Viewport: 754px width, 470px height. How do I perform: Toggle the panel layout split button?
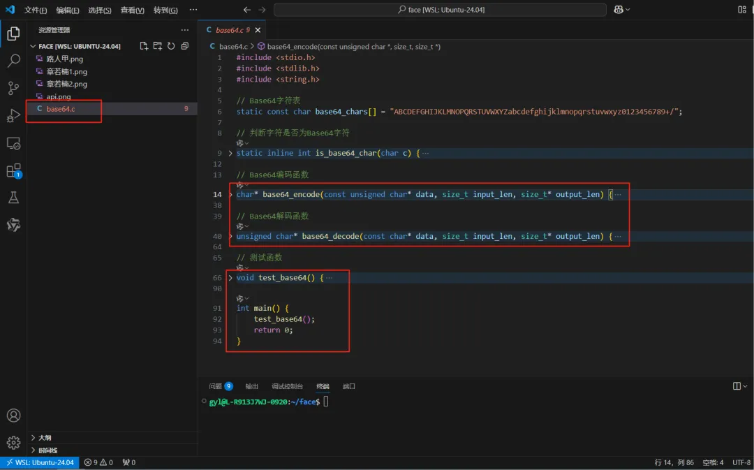pyautogui.click(x=737, y=386)
